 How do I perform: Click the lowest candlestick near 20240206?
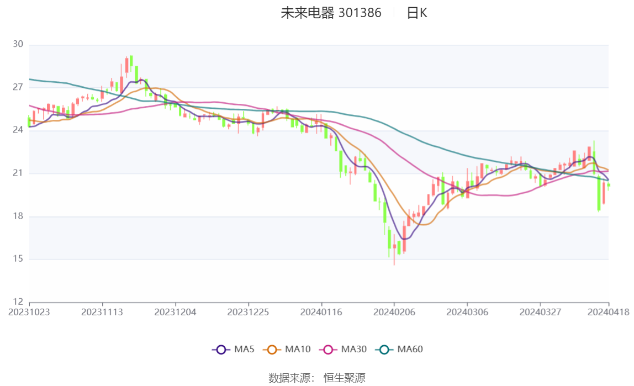394,250
